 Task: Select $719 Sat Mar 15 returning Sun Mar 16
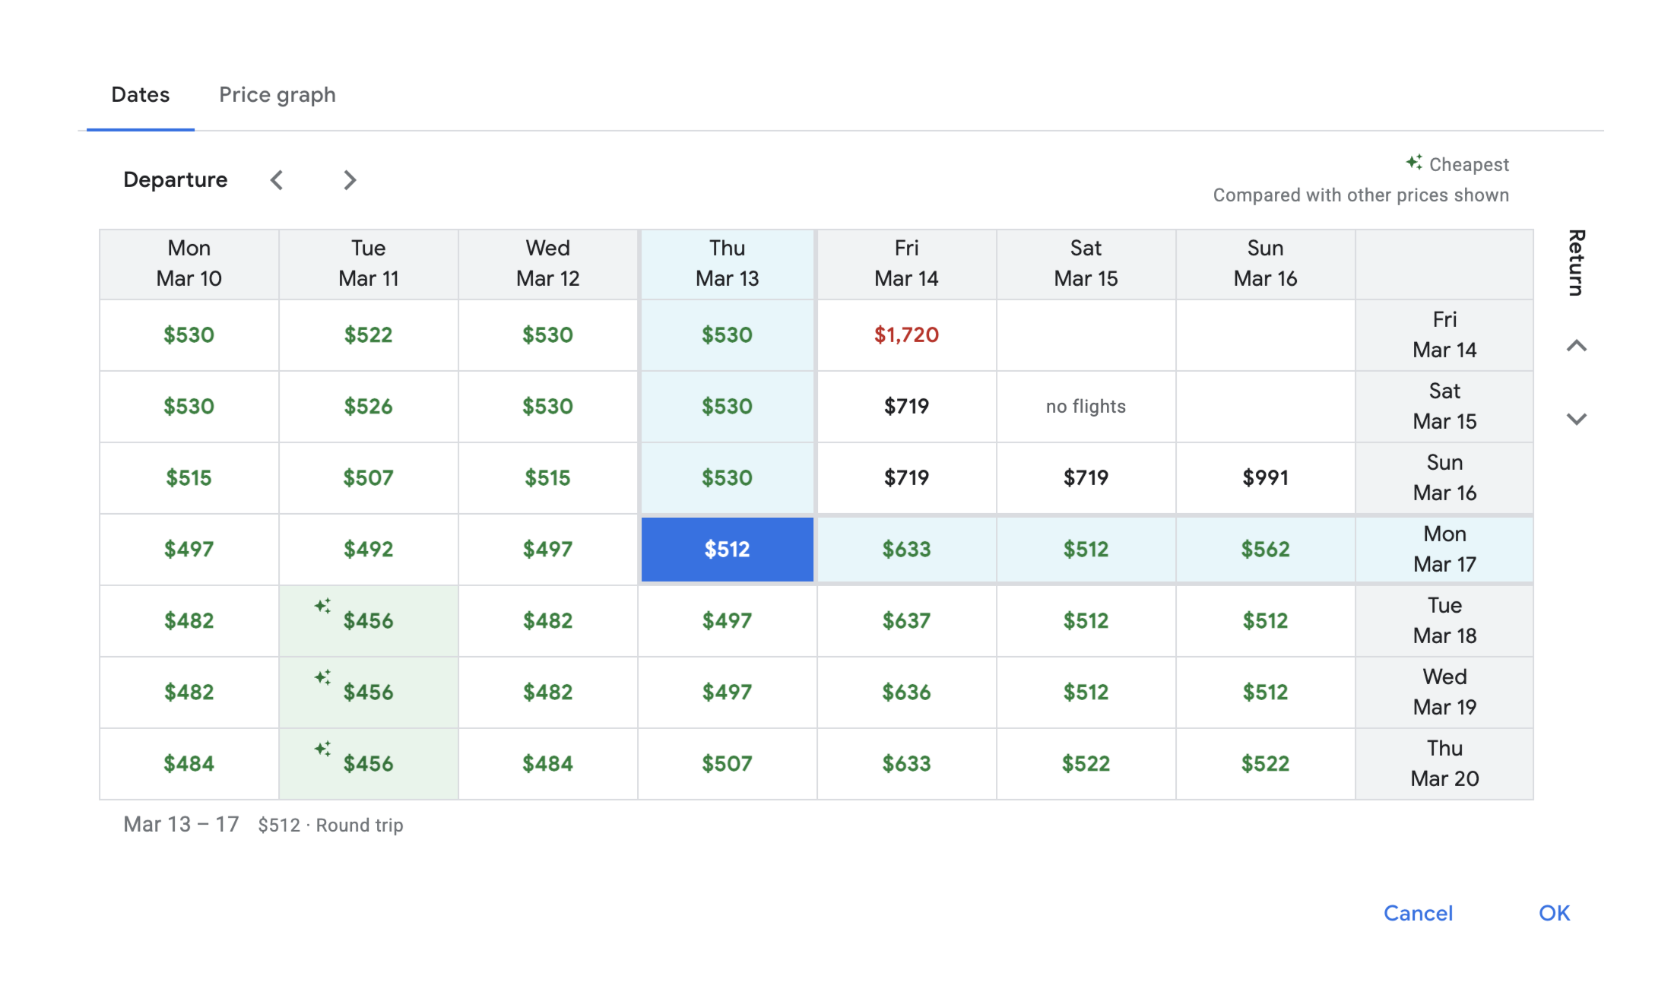click(x=1086, y=478)
